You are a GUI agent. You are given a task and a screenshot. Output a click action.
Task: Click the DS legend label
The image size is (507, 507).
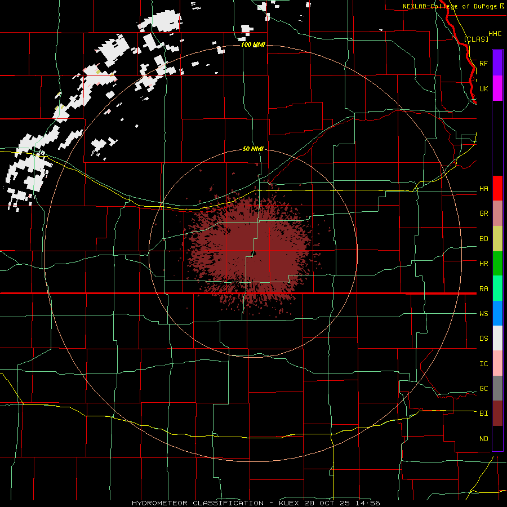click(483, 339)
